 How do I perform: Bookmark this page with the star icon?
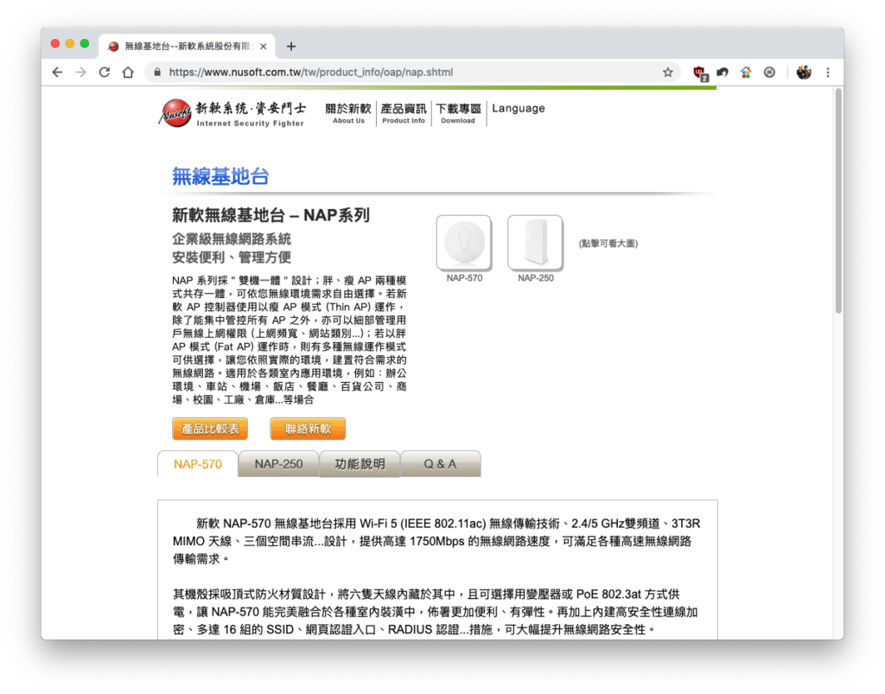(x=668, y=73)
